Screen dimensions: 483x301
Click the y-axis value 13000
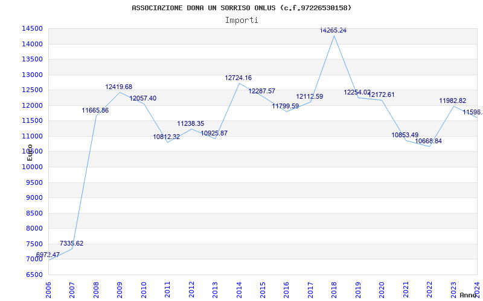click(32, 75)
